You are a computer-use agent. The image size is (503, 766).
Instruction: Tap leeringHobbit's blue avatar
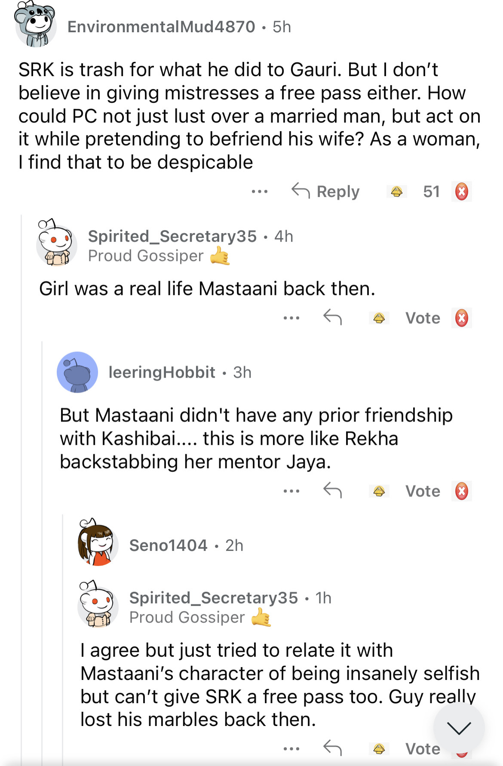coord(77,372)
